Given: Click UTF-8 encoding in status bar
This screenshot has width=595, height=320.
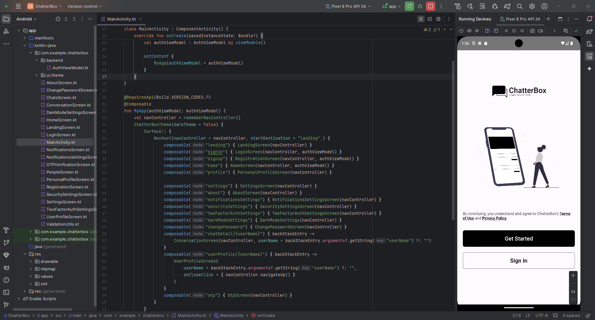Looking at the screenshot, I should [542, 315].
